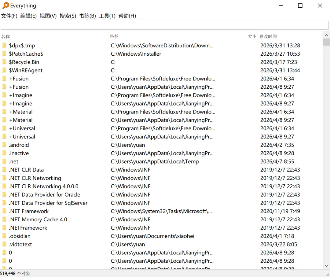Click the 519,448 个对象 status bar text
This screenshot has height=277, width=330.
15,273
